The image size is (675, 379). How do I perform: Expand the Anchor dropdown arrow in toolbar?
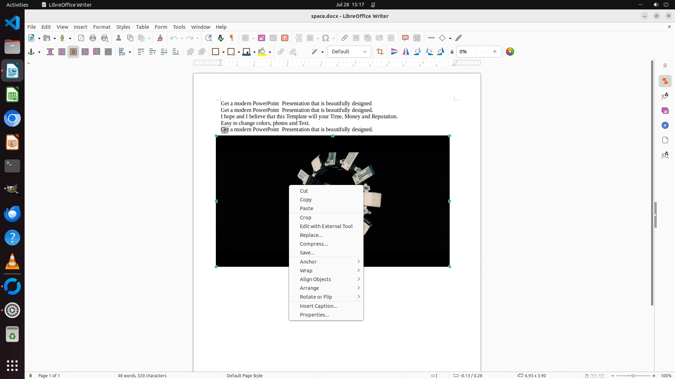39,52
